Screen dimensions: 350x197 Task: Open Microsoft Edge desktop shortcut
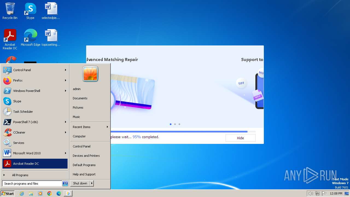[30, 38]
